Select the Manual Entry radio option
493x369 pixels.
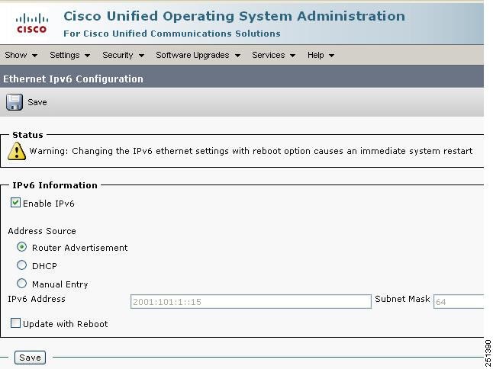[x=21, y=284]
